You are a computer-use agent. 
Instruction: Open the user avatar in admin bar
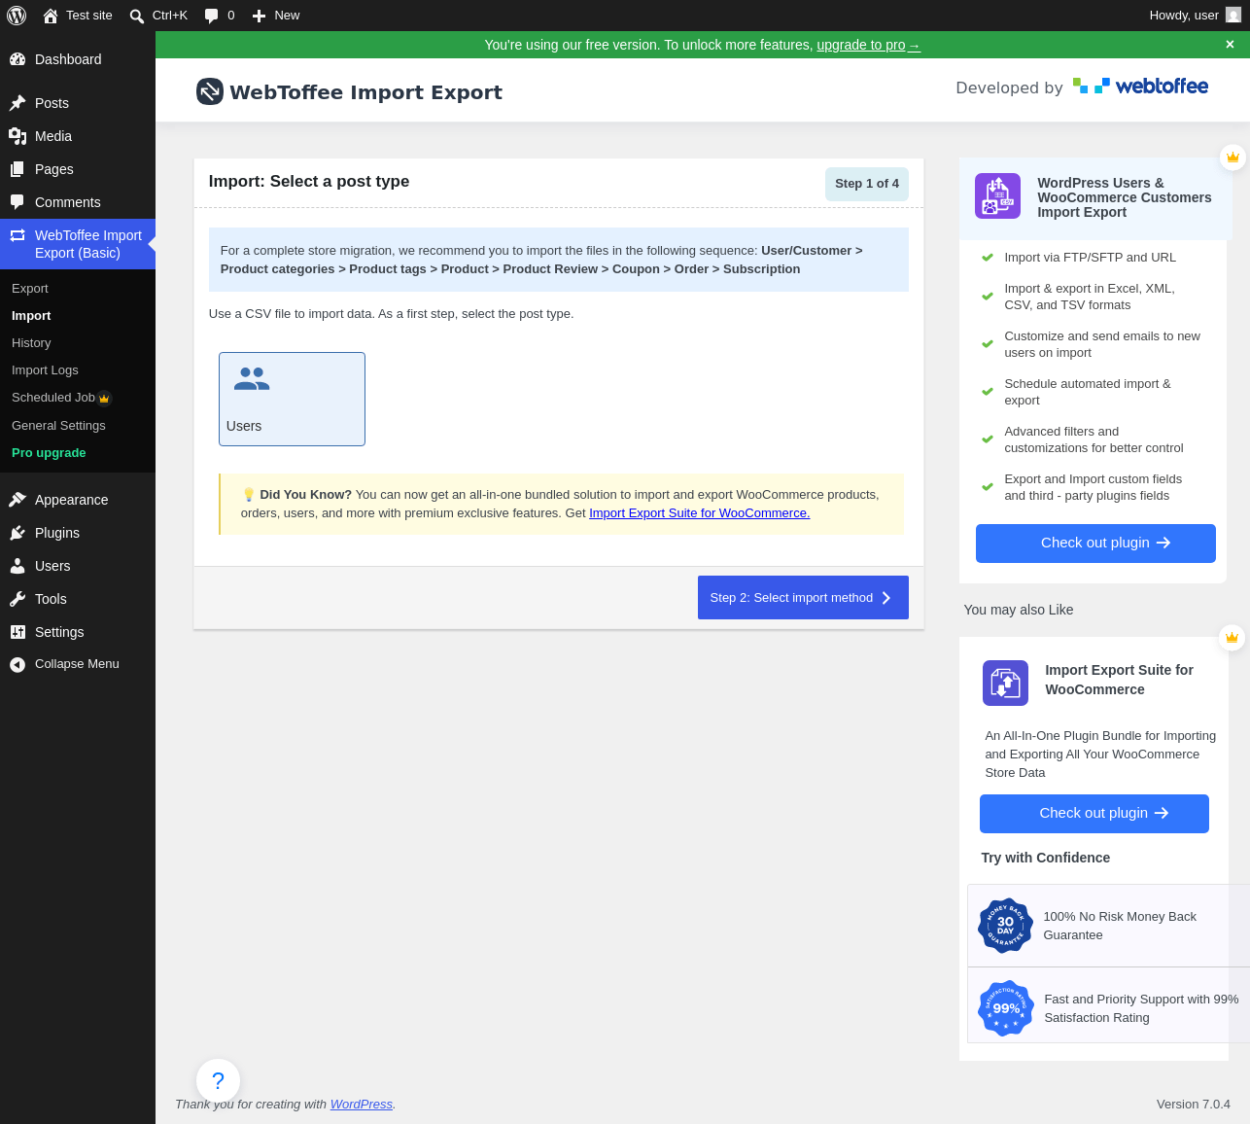(x=1233, y=15)
